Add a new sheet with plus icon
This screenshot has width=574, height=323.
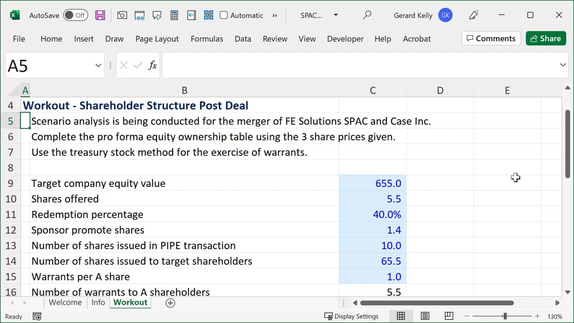pos(170,303)
